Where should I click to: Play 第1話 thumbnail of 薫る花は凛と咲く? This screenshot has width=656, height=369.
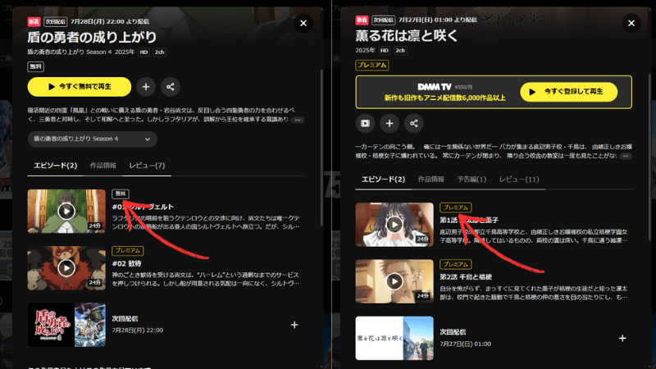pyautogui.click(x=394, y=225)
